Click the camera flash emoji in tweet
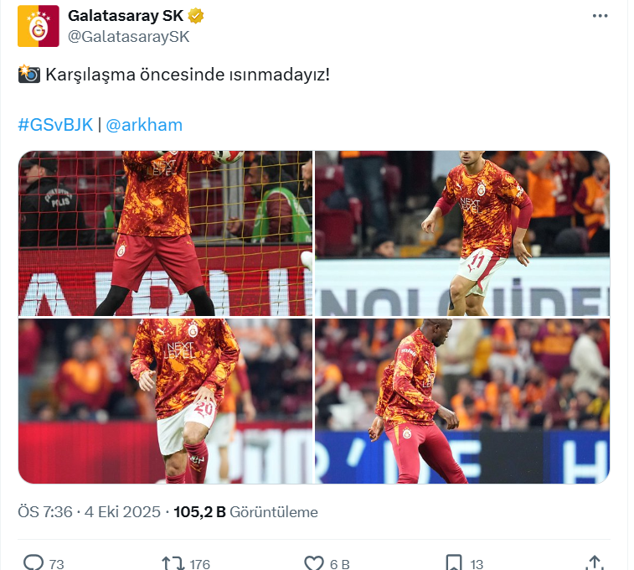Image resolution: width=634 pixels, height=570 pixels. point(29,74)
